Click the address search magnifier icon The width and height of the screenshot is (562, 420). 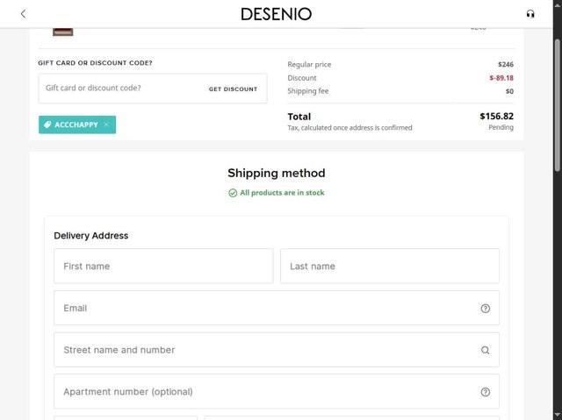[486, 350]
